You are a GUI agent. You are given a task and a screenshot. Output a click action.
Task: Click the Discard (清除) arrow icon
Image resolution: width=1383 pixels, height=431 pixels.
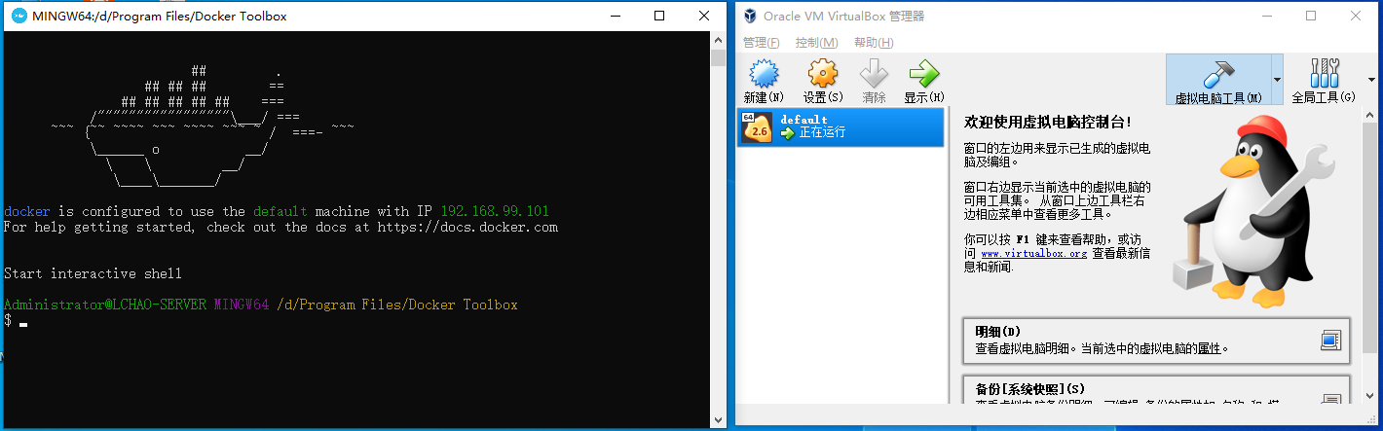click(x=874, y=73)
